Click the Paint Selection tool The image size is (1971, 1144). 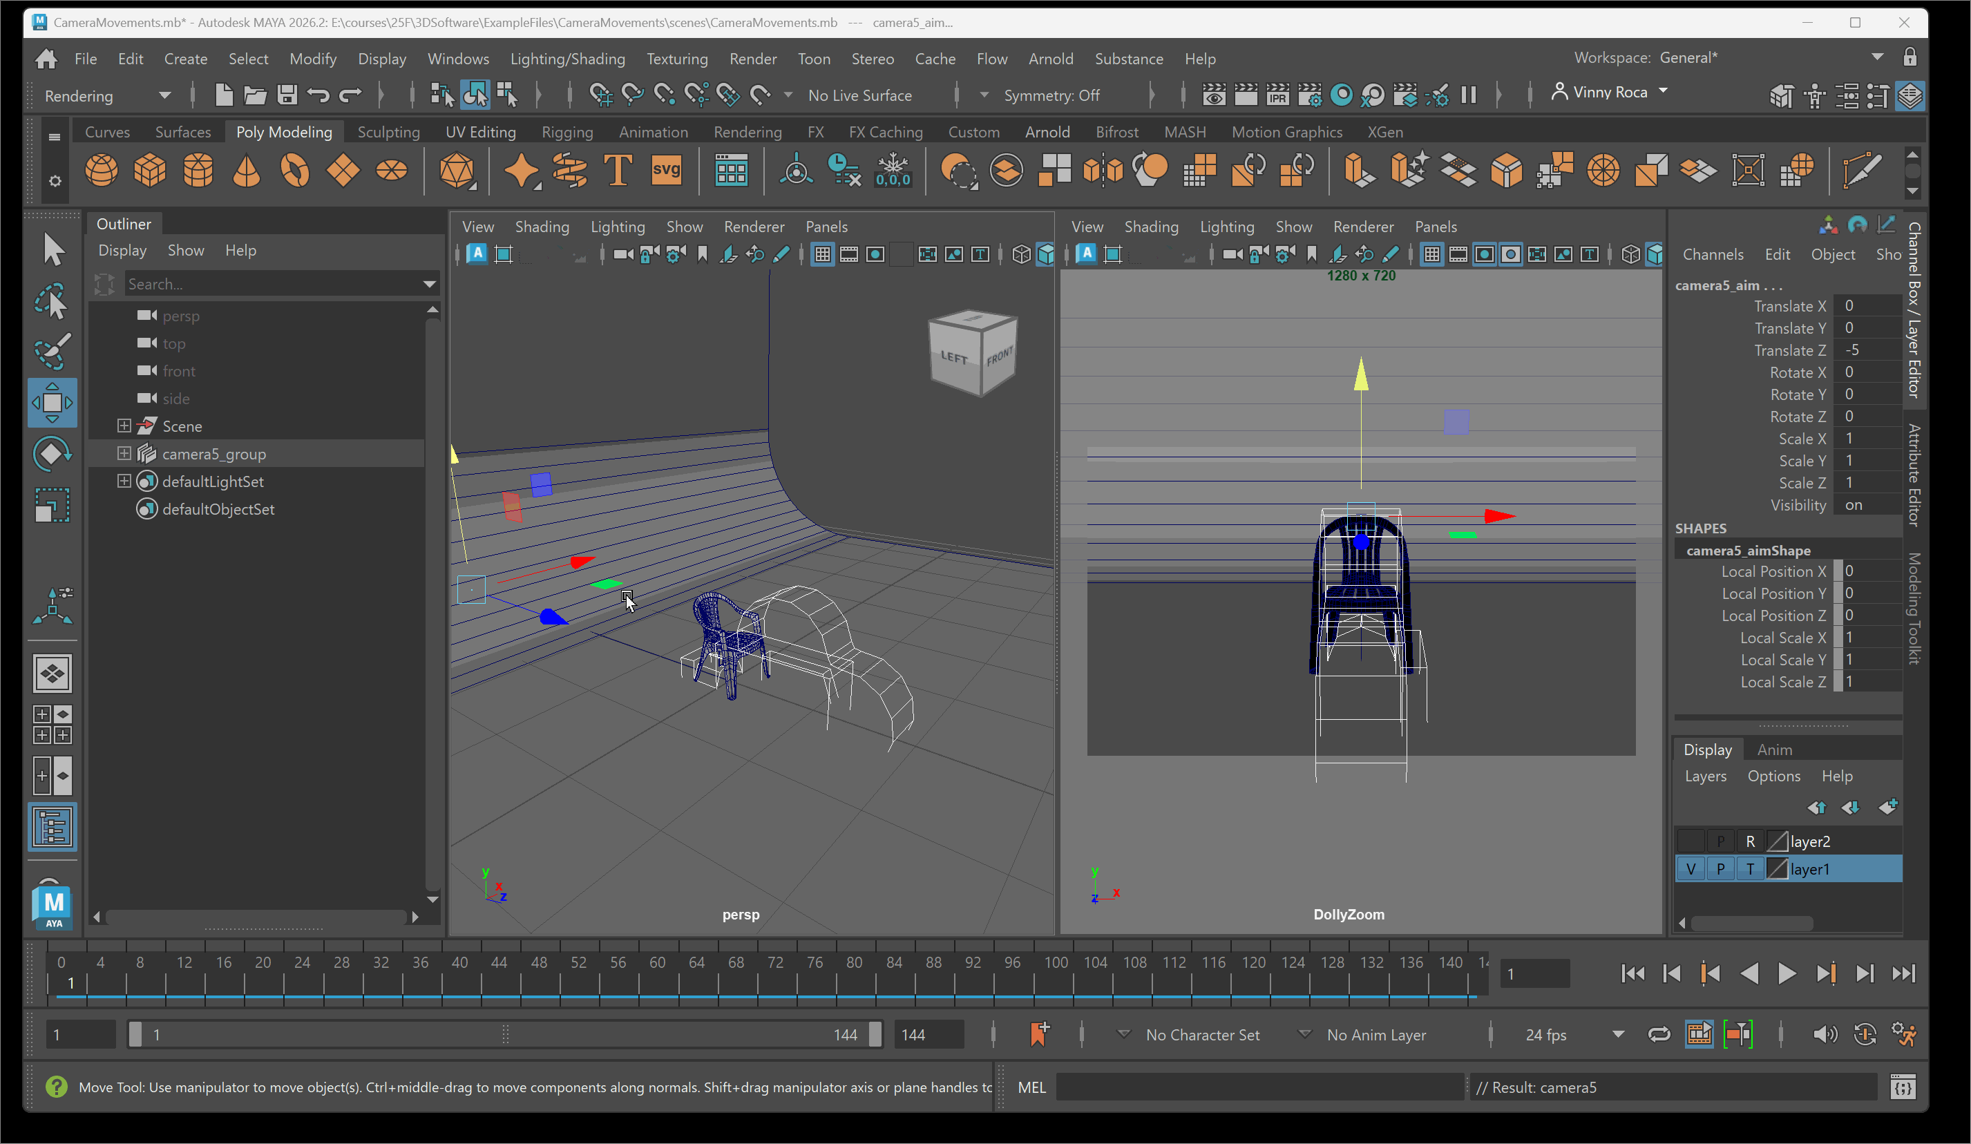52,352
